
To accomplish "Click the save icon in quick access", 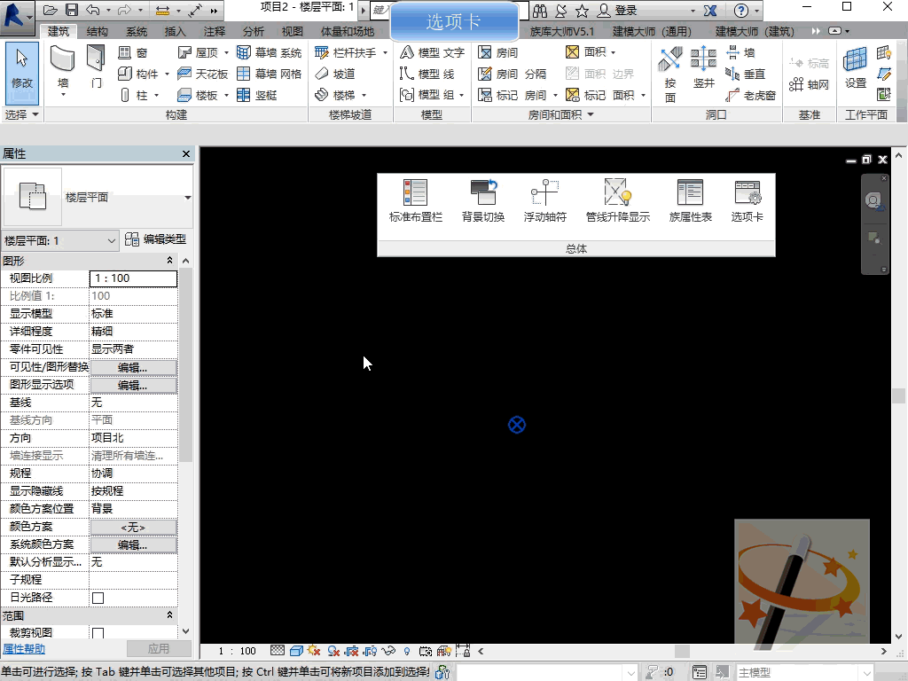I will 71,10.
